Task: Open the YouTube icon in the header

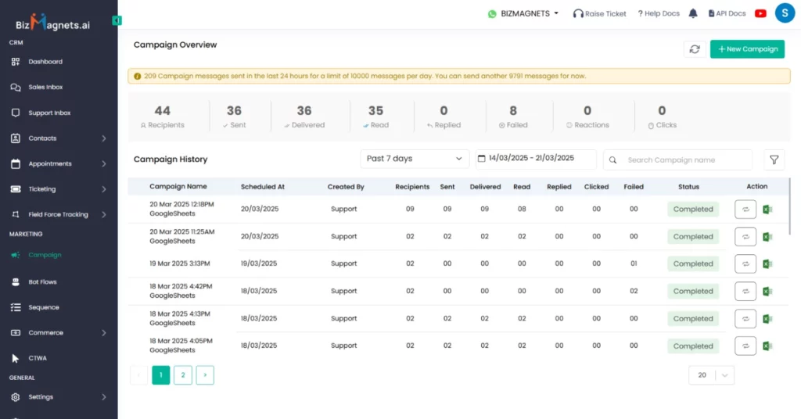Action: click(760, 13)
